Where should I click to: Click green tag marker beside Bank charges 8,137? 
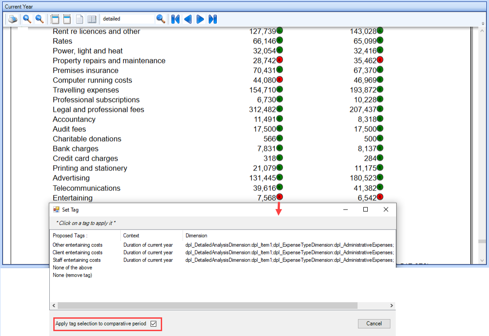pyautogui.click(x=380, y=148)
